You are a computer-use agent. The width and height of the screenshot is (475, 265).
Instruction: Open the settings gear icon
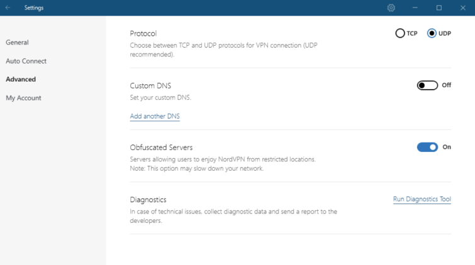click(x=391, y=8)
